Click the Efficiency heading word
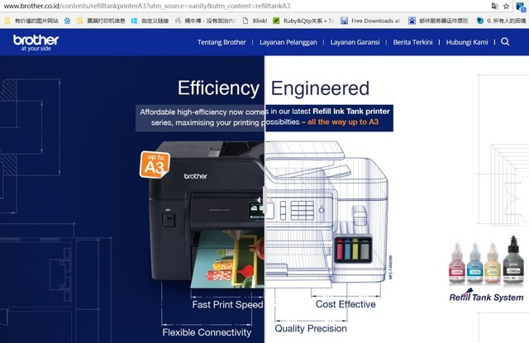The width and height of the screenshot is (529, 343). click(x=218, y=88)
